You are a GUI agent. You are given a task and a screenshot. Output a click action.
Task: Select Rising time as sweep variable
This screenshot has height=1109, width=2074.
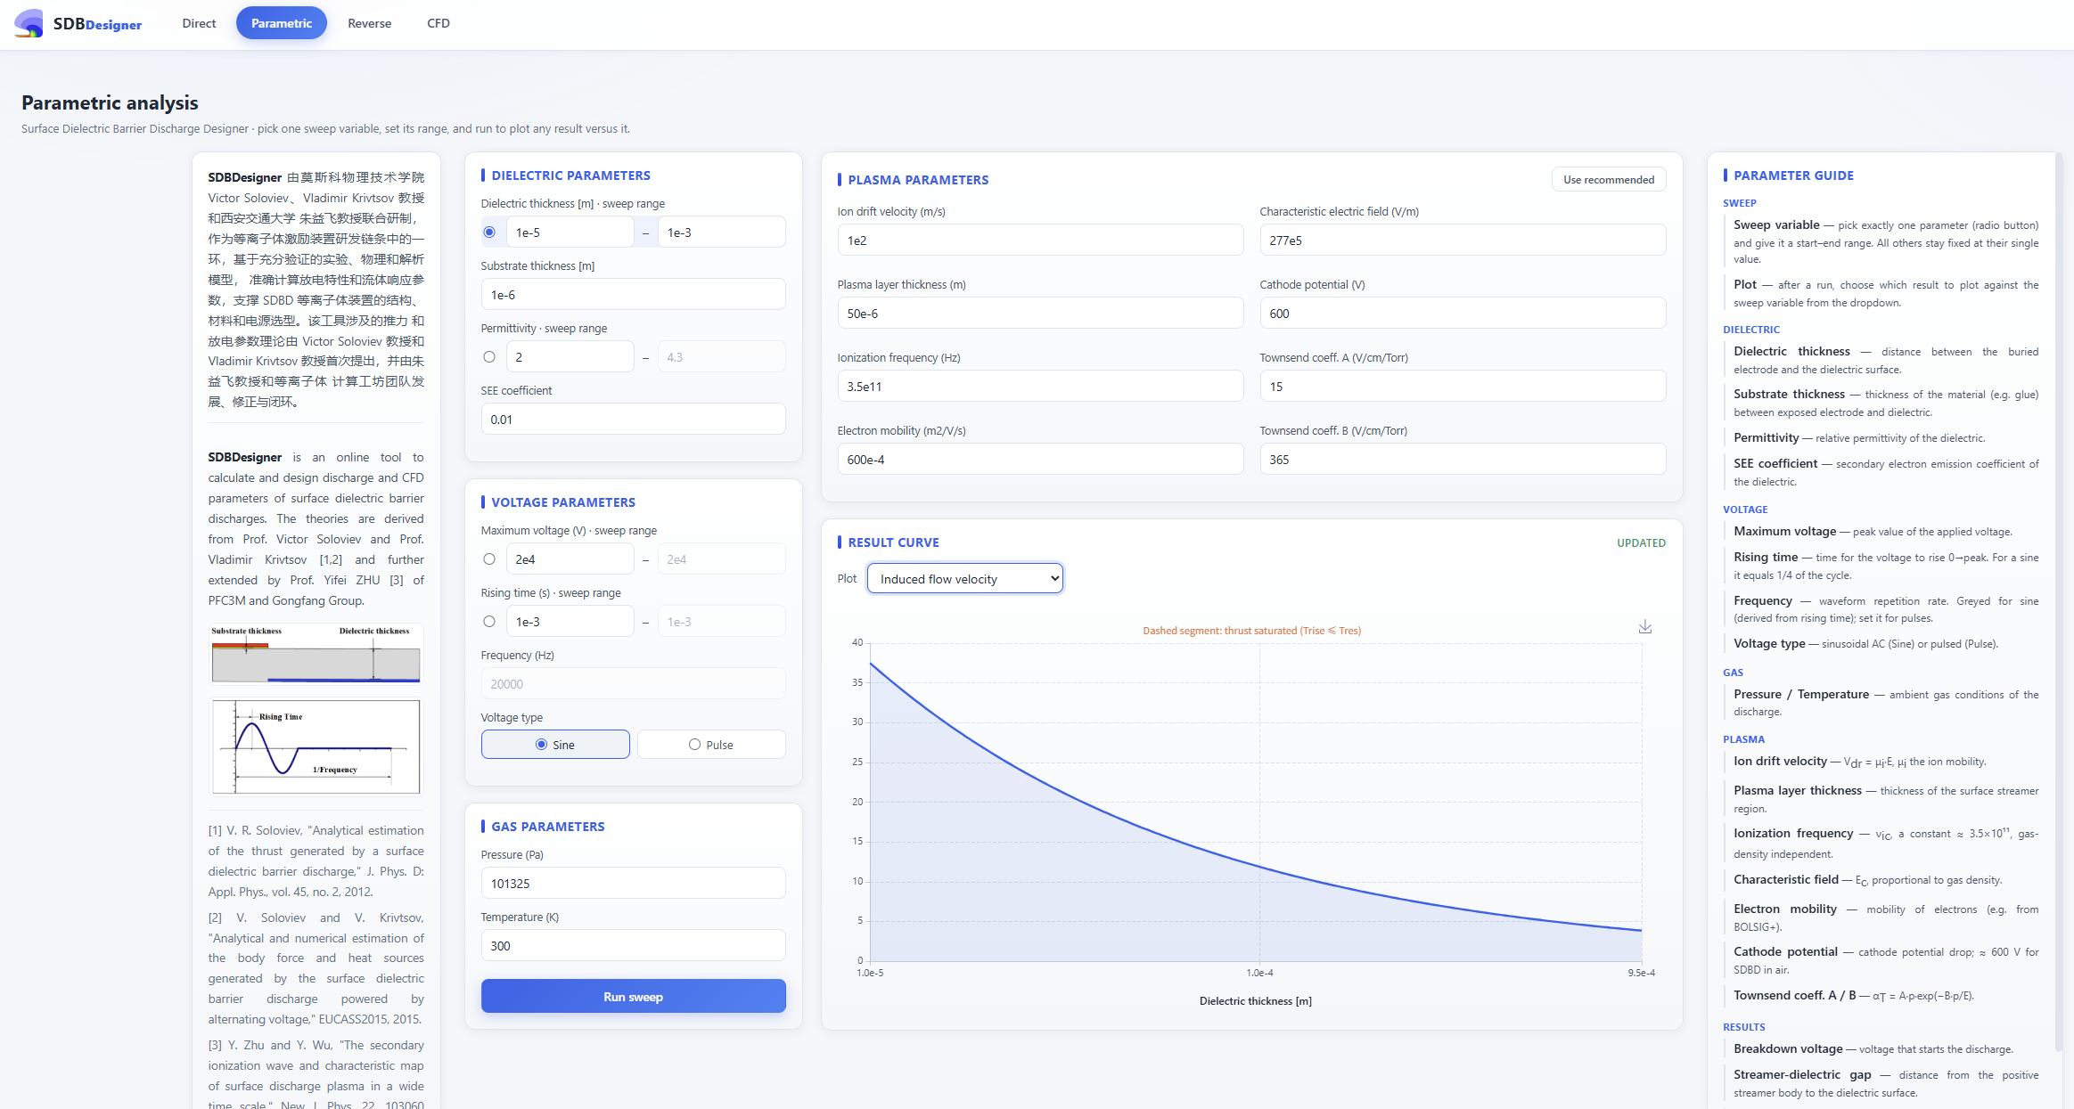tap(489, 622)
